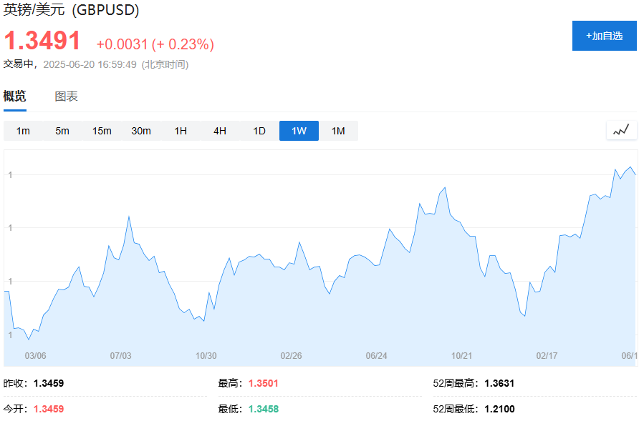Image resolution: width=644 pixels, height=421 pixels.
Task: Click the 昨收 value 1.3459
Action: (49, 383)
